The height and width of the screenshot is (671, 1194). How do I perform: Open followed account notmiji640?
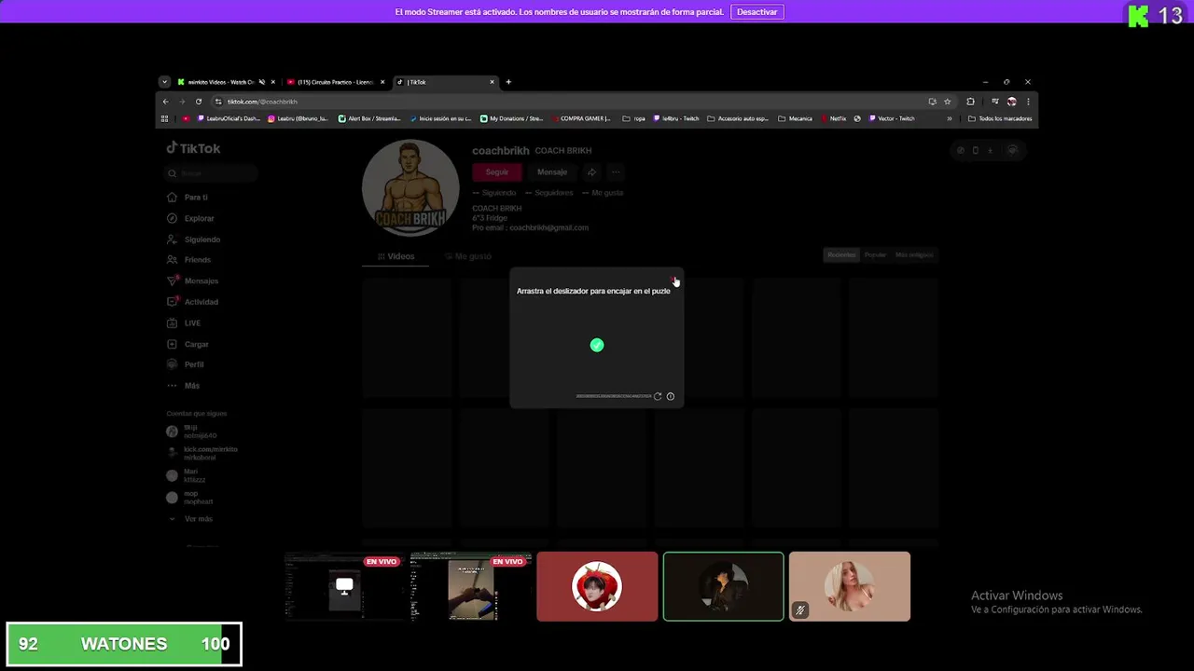(x=191, y=431)
